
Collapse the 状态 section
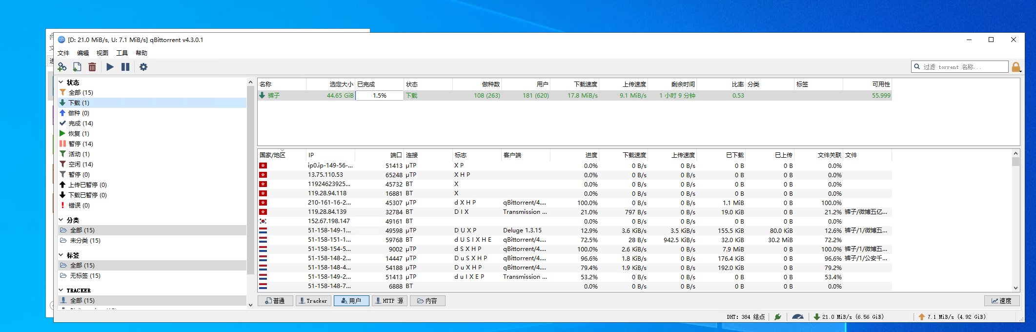coord(61,83)
